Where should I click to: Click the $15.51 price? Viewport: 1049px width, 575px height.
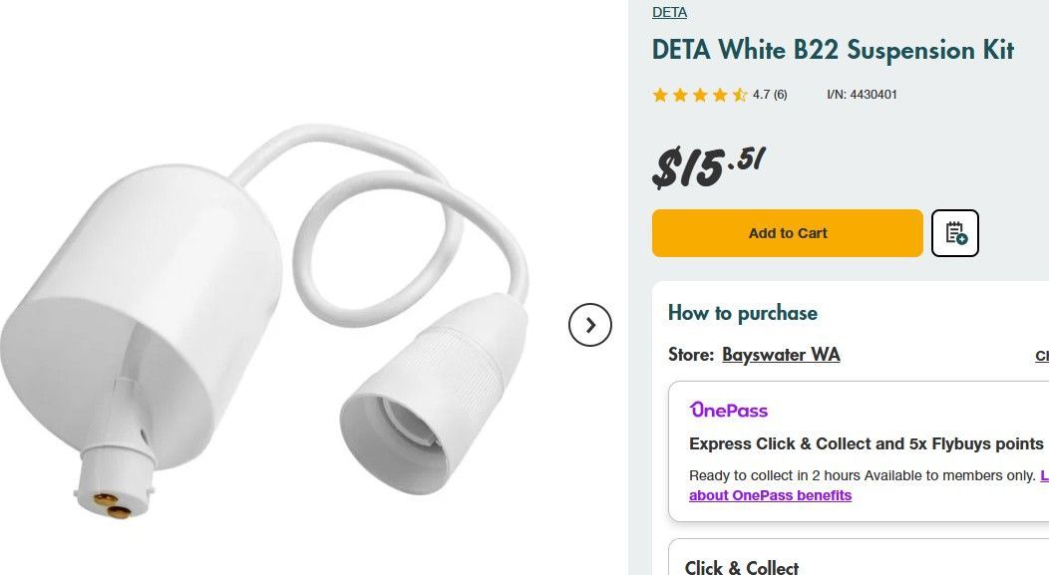709,166
